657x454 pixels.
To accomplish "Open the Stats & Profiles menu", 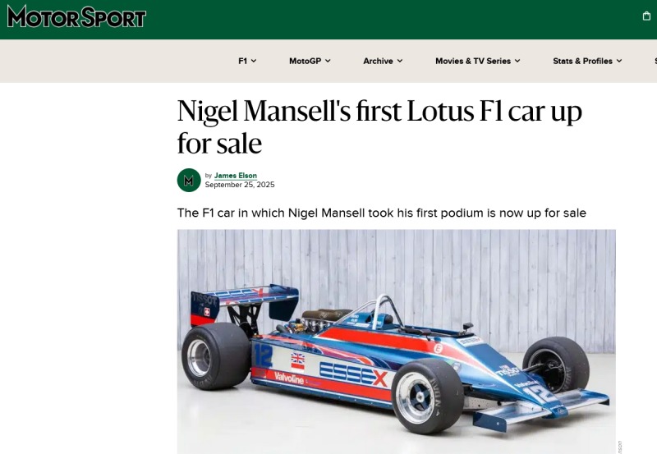I will (x=582, y=61).
